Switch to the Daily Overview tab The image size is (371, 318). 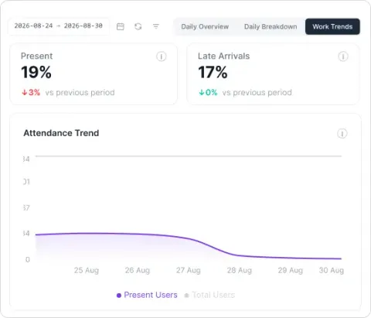click(x=205, y=26)
